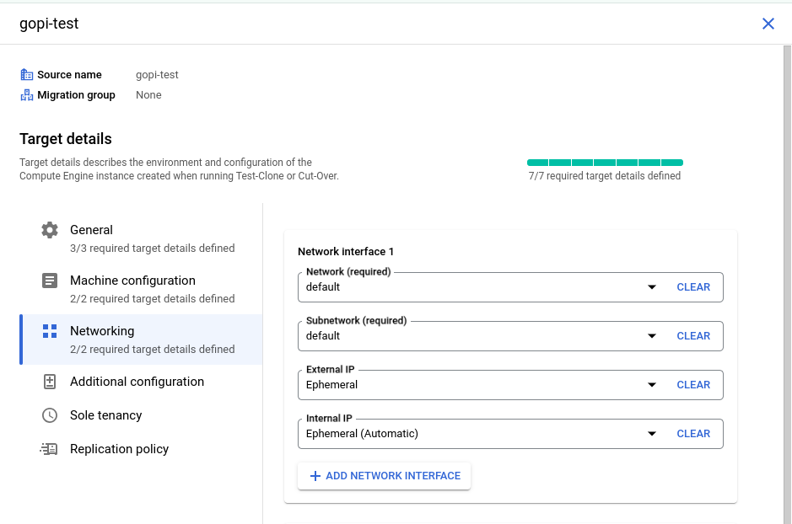The width and height of the screenshot is (792, 524).
Task: Click the Networking grid icon
Action: click(50, 331)
